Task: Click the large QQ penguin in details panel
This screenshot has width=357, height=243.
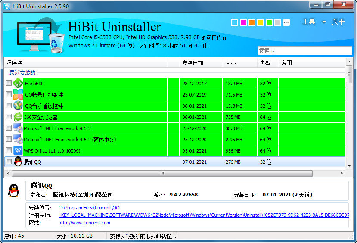Action: click(14, 190)
